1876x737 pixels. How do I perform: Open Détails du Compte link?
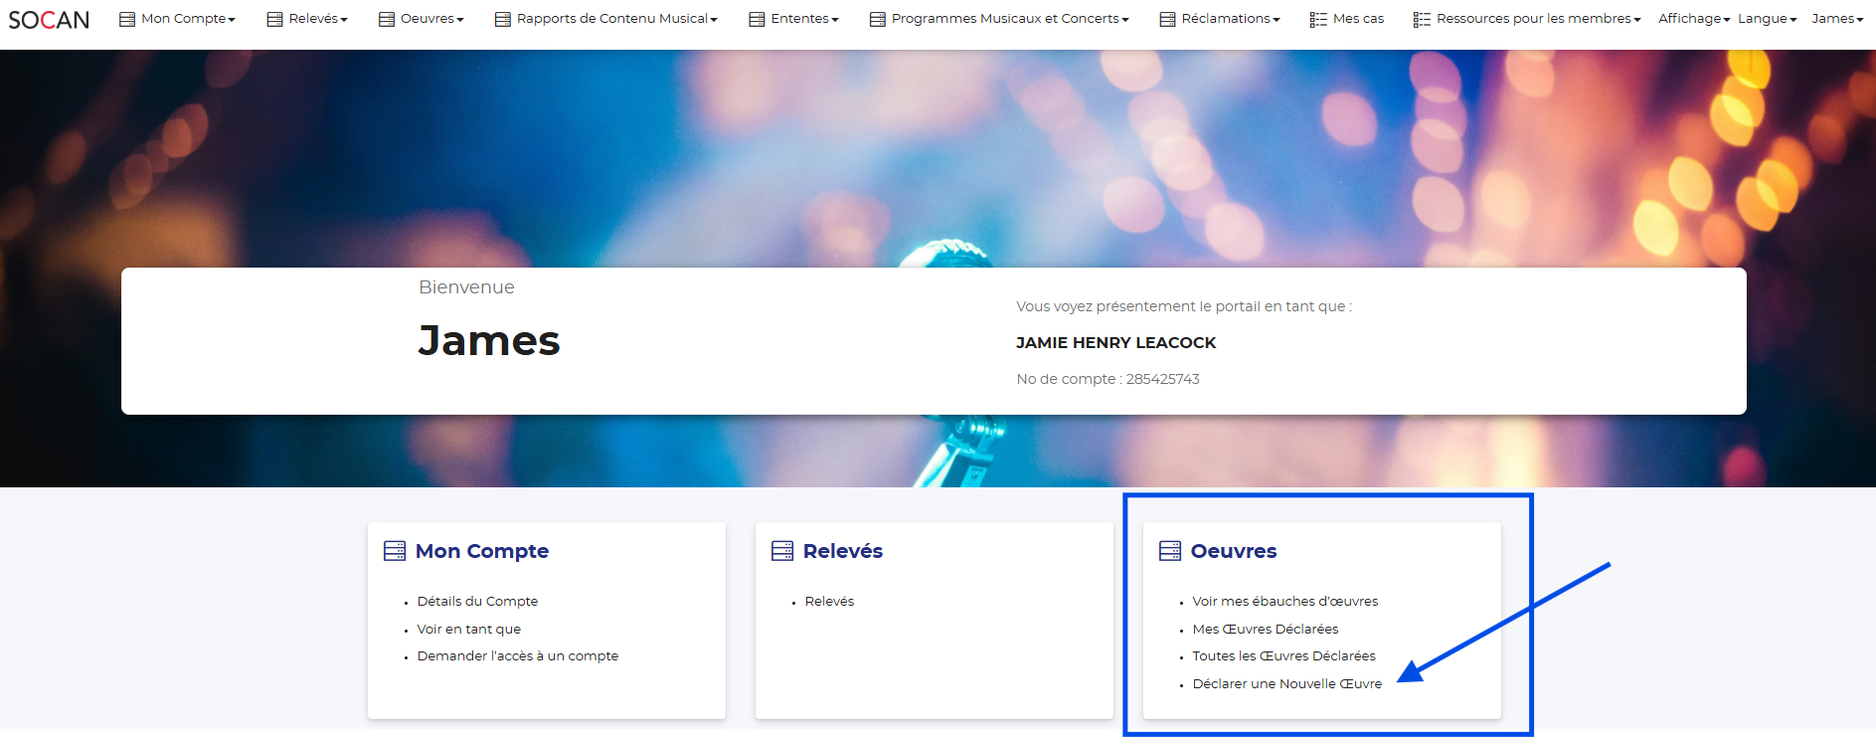pos(477,602)
